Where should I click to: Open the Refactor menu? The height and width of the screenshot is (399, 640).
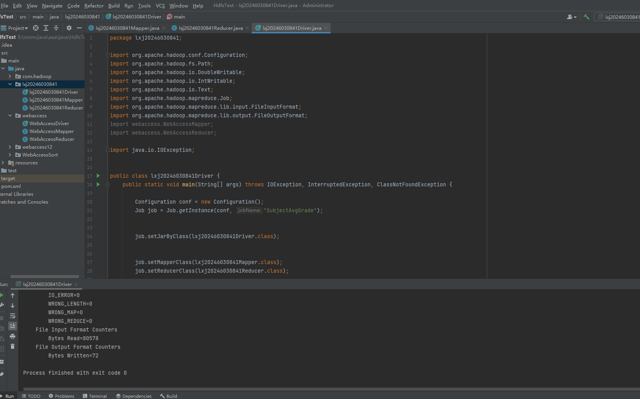tap(94, 5)
